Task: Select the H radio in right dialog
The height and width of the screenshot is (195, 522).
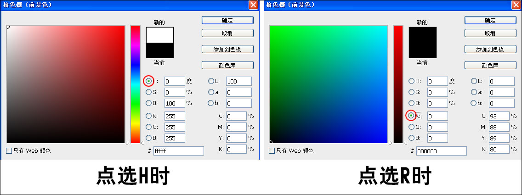Action: pos(411,81)
